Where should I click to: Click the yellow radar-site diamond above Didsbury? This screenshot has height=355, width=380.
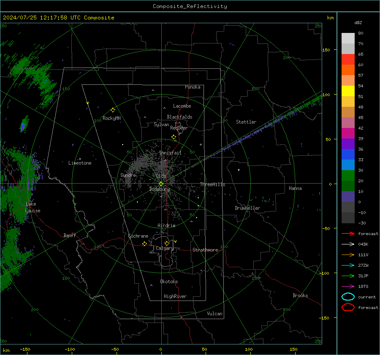point(161,184)
